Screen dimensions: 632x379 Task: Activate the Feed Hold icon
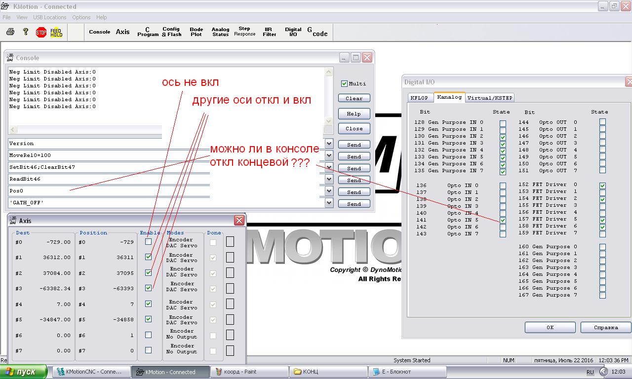(x=56, y=33)
